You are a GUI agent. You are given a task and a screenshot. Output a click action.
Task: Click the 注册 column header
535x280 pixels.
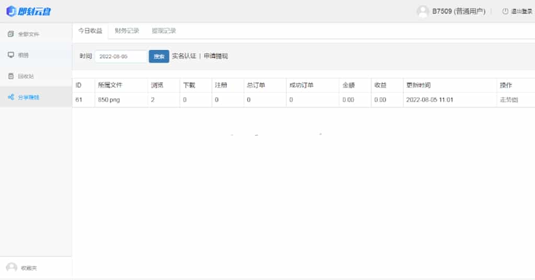coord(228,85)
